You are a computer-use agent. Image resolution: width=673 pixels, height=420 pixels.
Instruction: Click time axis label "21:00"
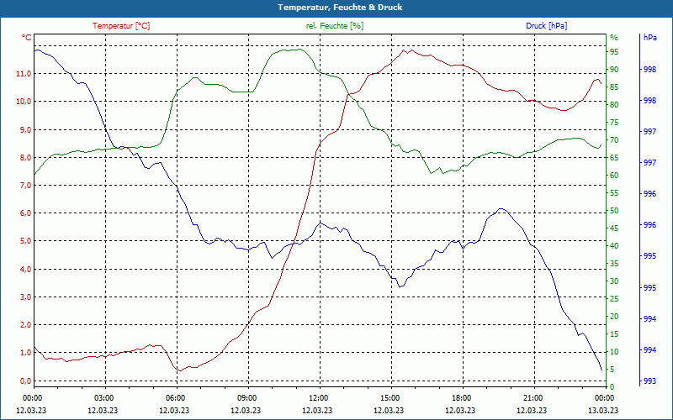[533, 397]
